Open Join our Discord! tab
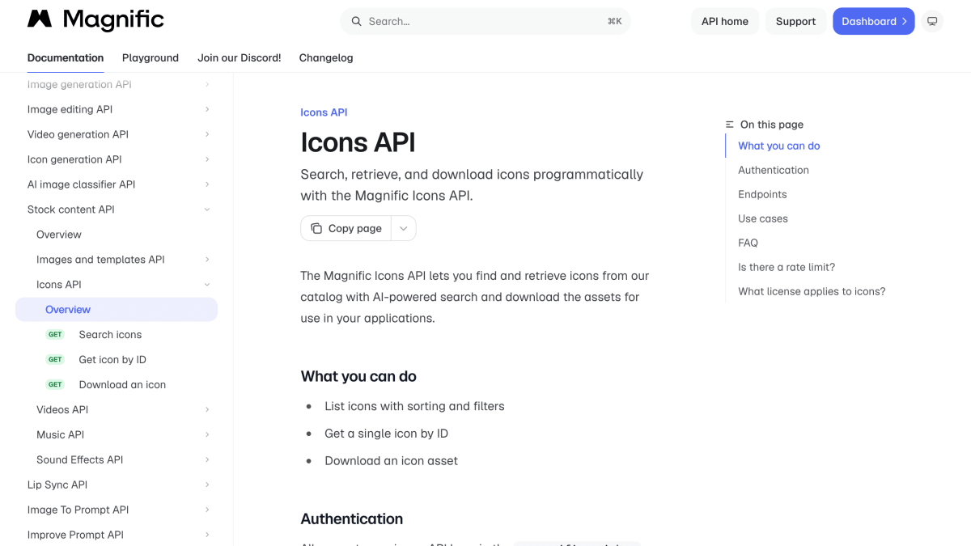This screenshot has height=546, width=971. point(240,57)
